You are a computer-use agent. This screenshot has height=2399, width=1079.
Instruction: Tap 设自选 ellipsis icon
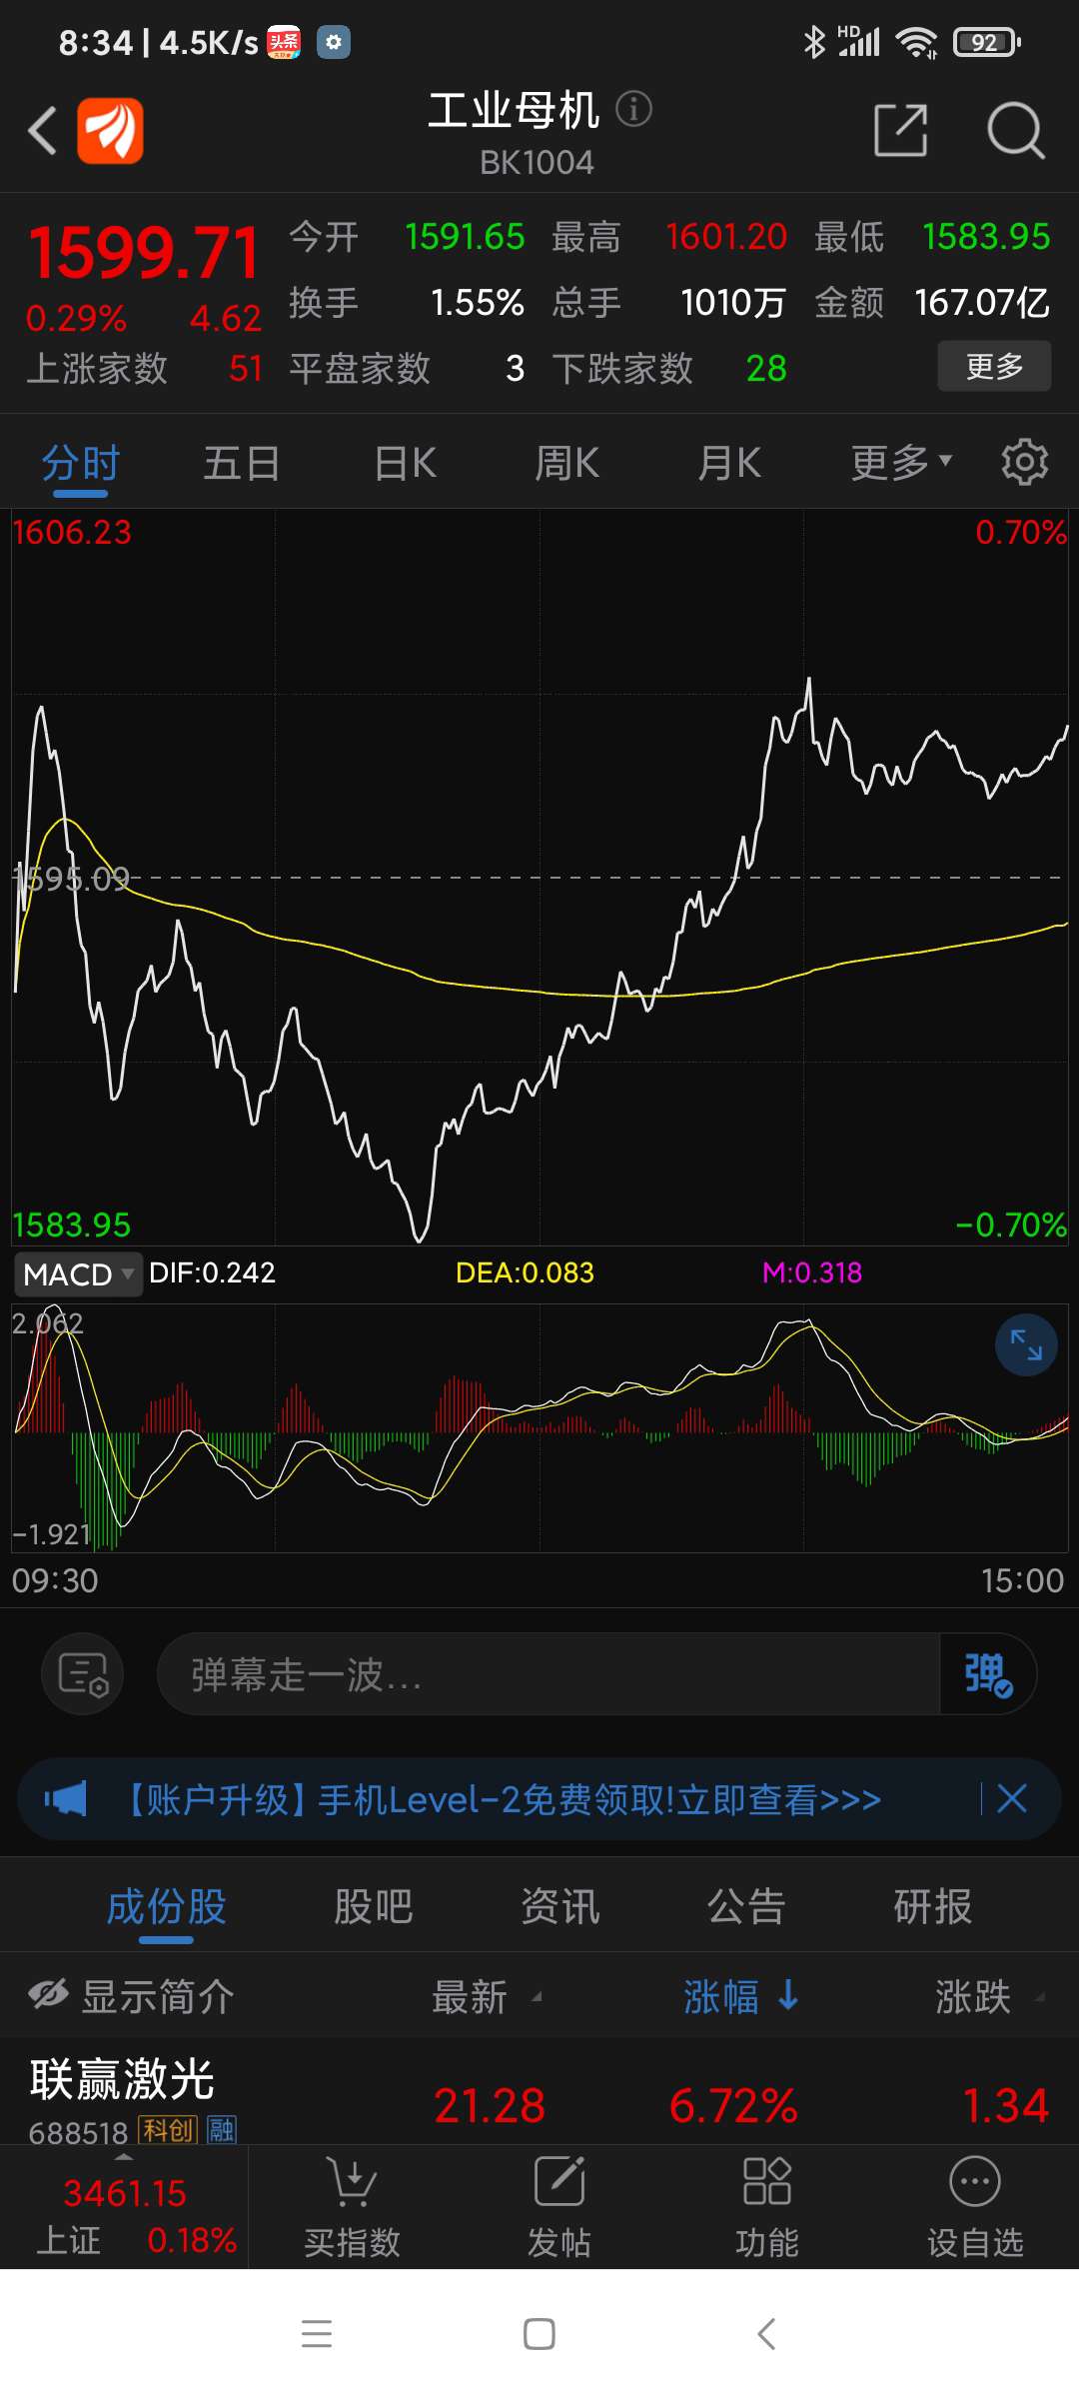pyautogui.click(x=975, y=2181)
